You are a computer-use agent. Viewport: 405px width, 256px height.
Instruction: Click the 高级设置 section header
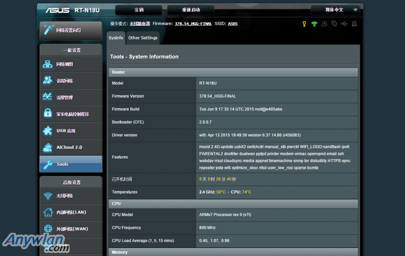[x=71, y=182]
